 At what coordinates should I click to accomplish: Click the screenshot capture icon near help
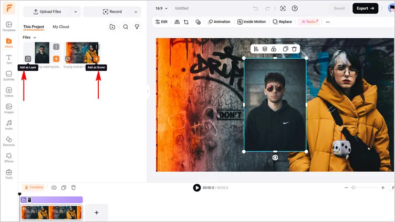click(x=283, y=8)
